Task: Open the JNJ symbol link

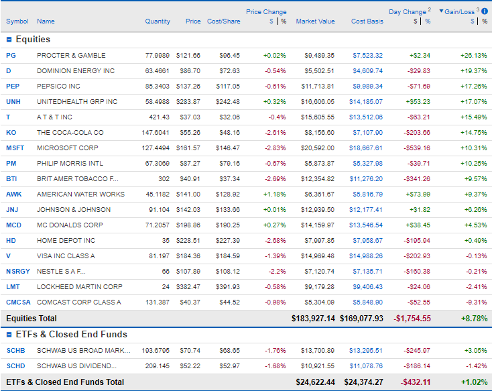Action: (12, 209)
